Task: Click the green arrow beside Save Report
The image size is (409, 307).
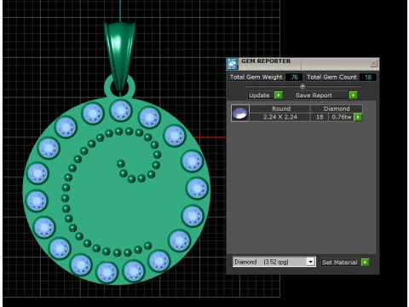Action: pos(353,96)
